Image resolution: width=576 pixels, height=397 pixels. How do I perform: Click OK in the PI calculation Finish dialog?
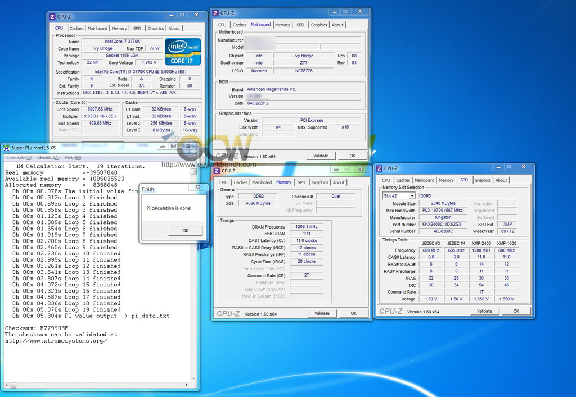coord(185,231)
